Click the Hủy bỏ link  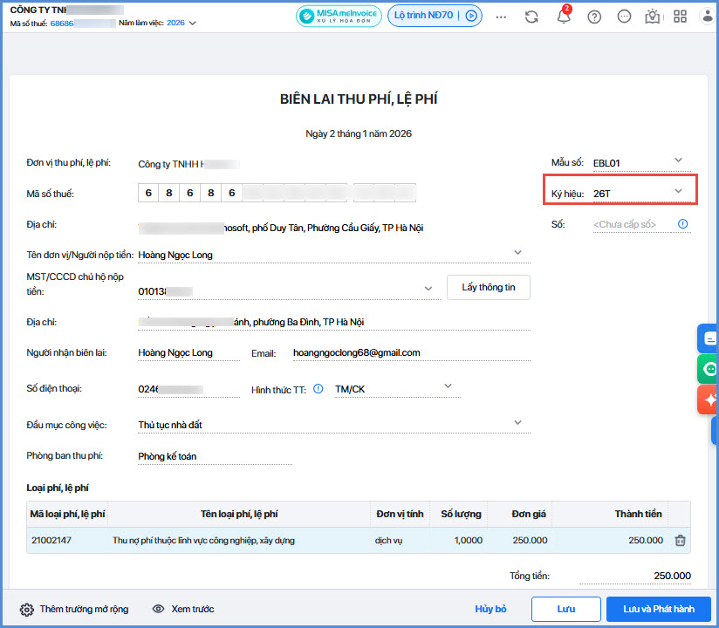[x=490, y=609]
